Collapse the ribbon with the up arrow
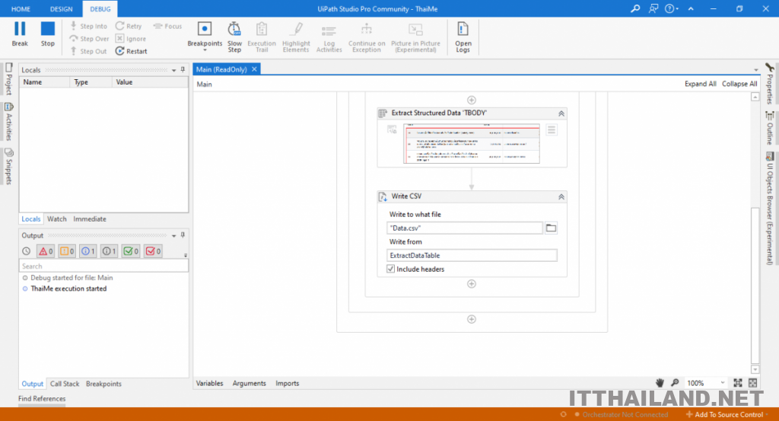779x421 pixels. pos(691,8)
